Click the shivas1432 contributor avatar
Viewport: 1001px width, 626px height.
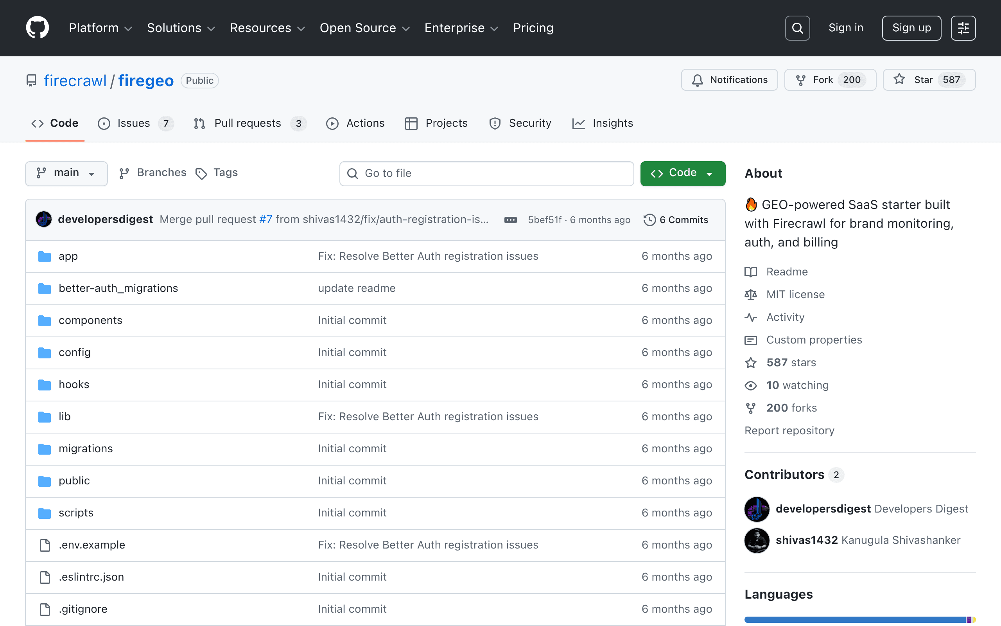757,540
